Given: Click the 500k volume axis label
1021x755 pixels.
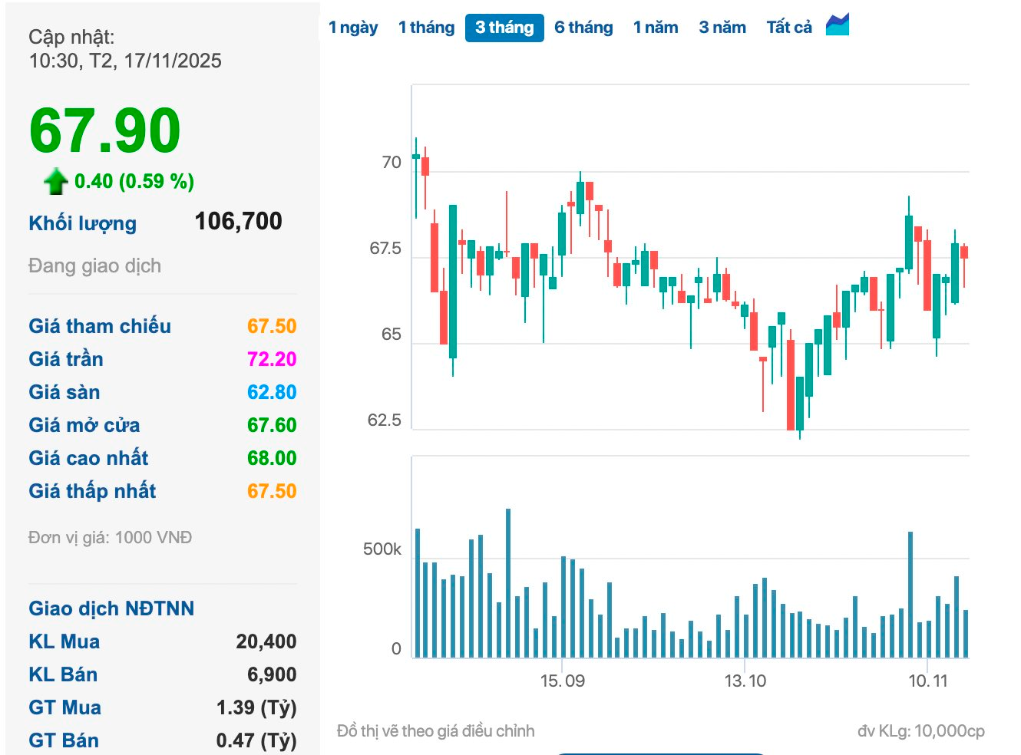Looking at the screenshot, I should (x=382, y=549).
